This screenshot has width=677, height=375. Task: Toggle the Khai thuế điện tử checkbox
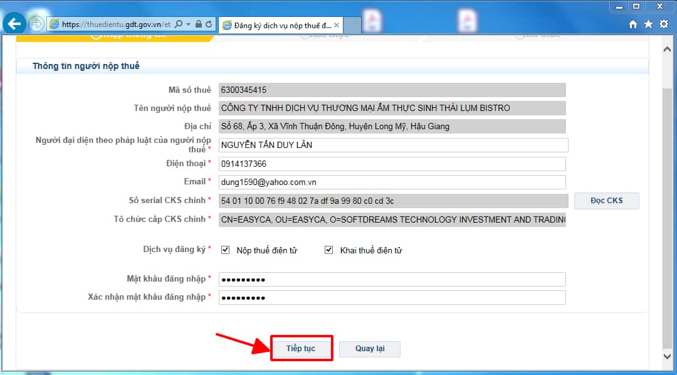[328, 250]
